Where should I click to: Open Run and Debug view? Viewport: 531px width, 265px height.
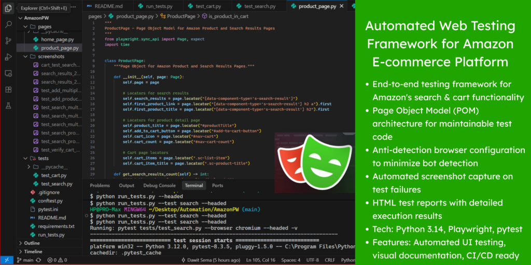[x=8, y=57]
